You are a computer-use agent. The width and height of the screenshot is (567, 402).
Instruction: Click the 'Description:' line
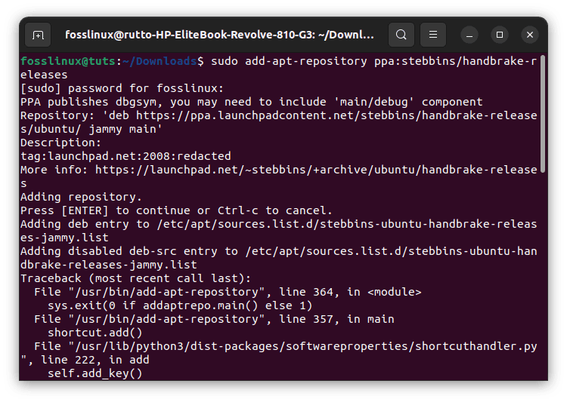pyautogui.click(x=60, y=143)
